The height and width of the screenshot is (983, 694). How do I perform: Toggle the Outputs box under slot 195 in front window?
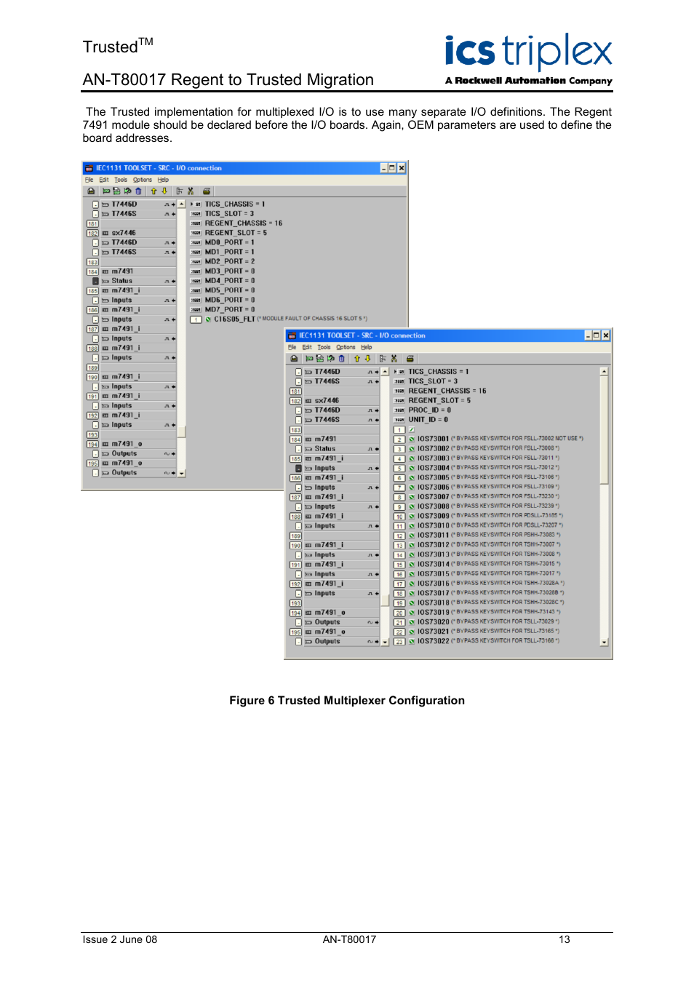[x=298, y=641]
